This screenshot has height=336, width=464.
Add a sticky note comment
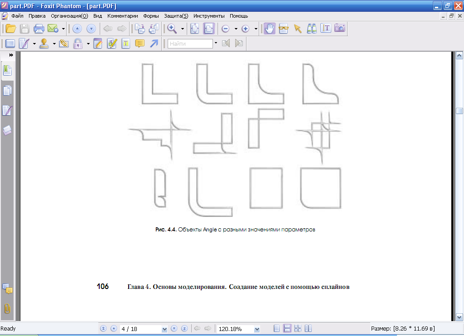coord(140,44)
